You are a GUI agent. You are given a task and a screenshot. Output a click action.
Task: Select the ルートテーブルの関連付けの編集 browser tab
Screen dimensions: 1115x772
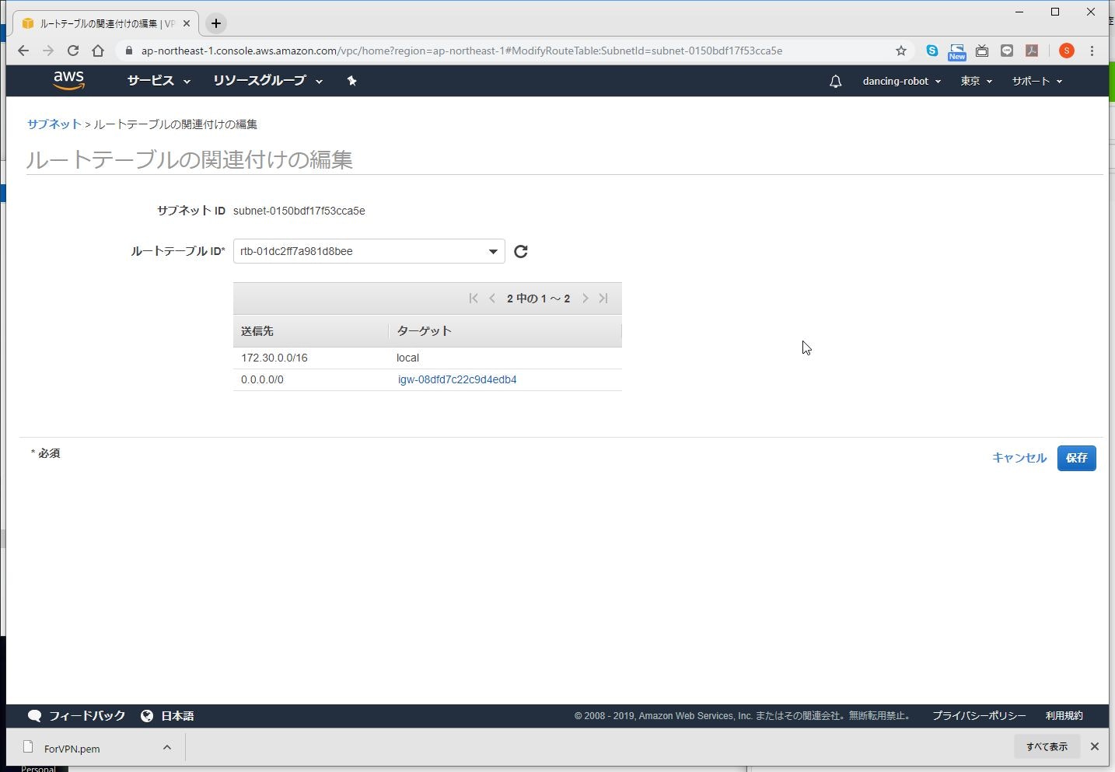(x=107, y=23)
